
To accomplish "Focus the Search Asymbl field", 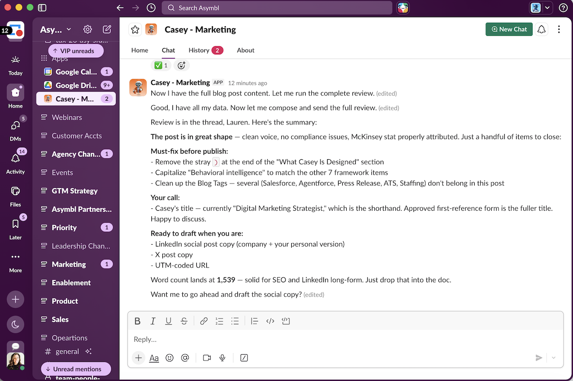I will [x=277, y=8].
